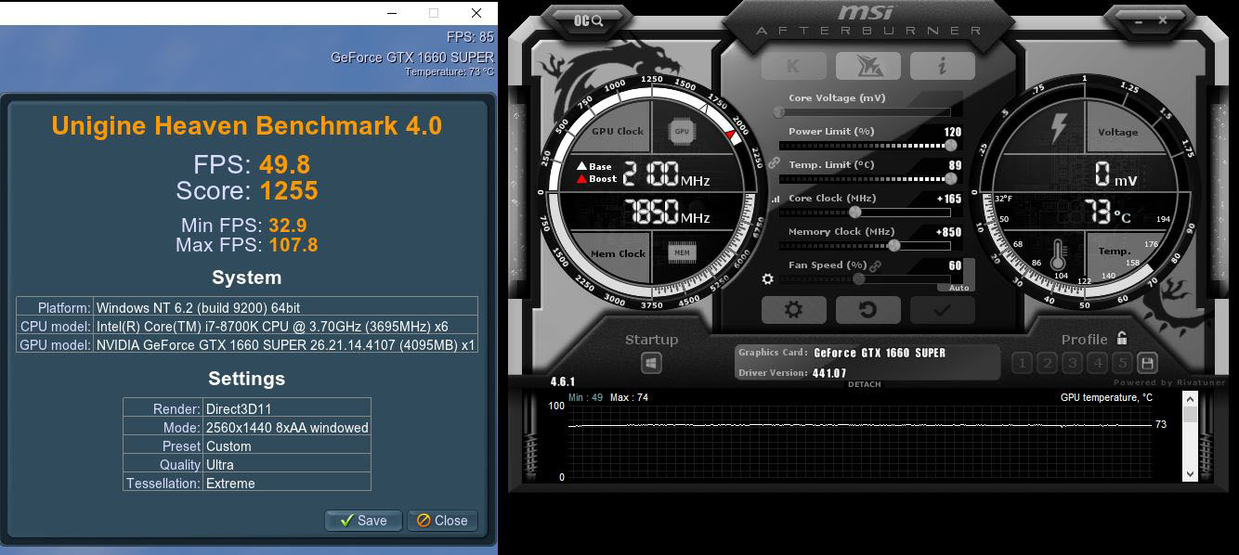
Task: Apply settings with the checkmark button
Action: click(x=942, y=310)
